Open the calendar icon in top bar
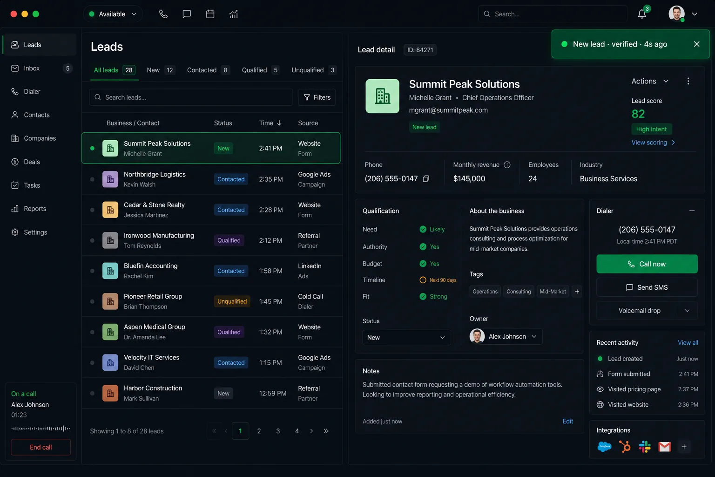This screenshot has height=477, width=715. (x=210, y=14)
